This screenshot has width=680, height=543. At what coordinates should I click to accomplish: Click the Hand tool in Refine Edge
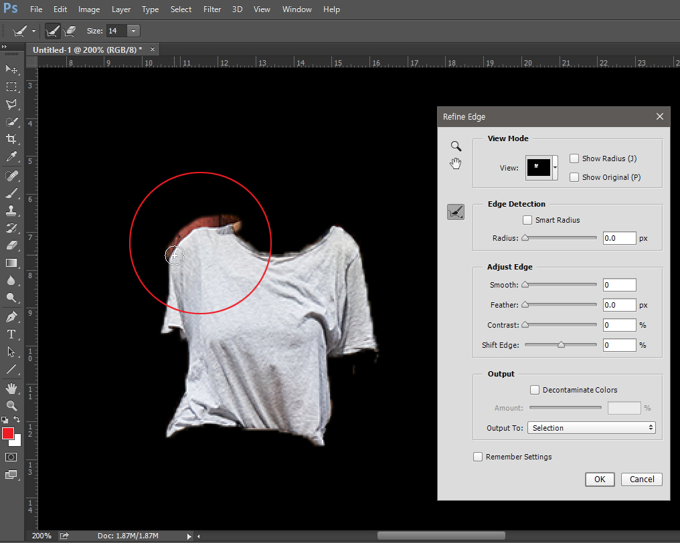tap(455, 163)
